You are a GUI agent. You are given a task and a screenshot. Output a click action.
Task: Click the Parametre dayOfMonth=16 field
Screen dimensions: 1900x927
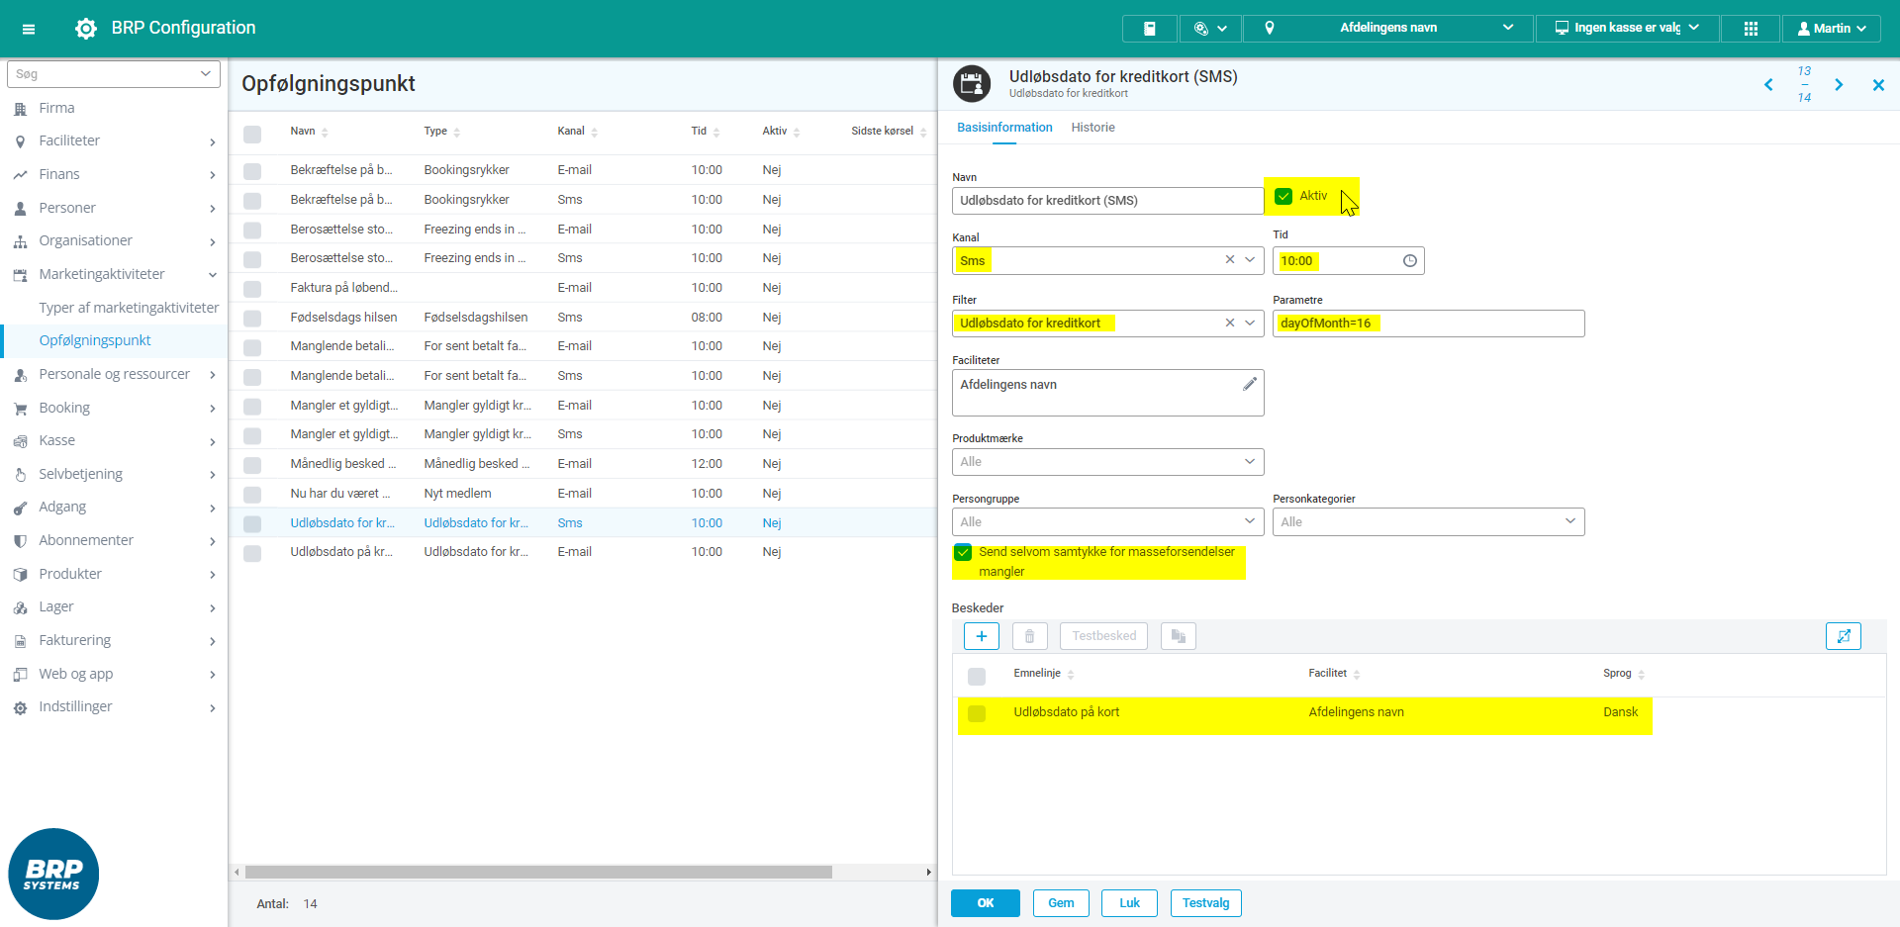(1428, 324)
